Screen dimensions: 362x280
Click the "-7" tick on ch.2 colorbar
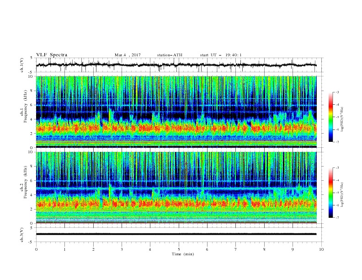tap(337, 217)
